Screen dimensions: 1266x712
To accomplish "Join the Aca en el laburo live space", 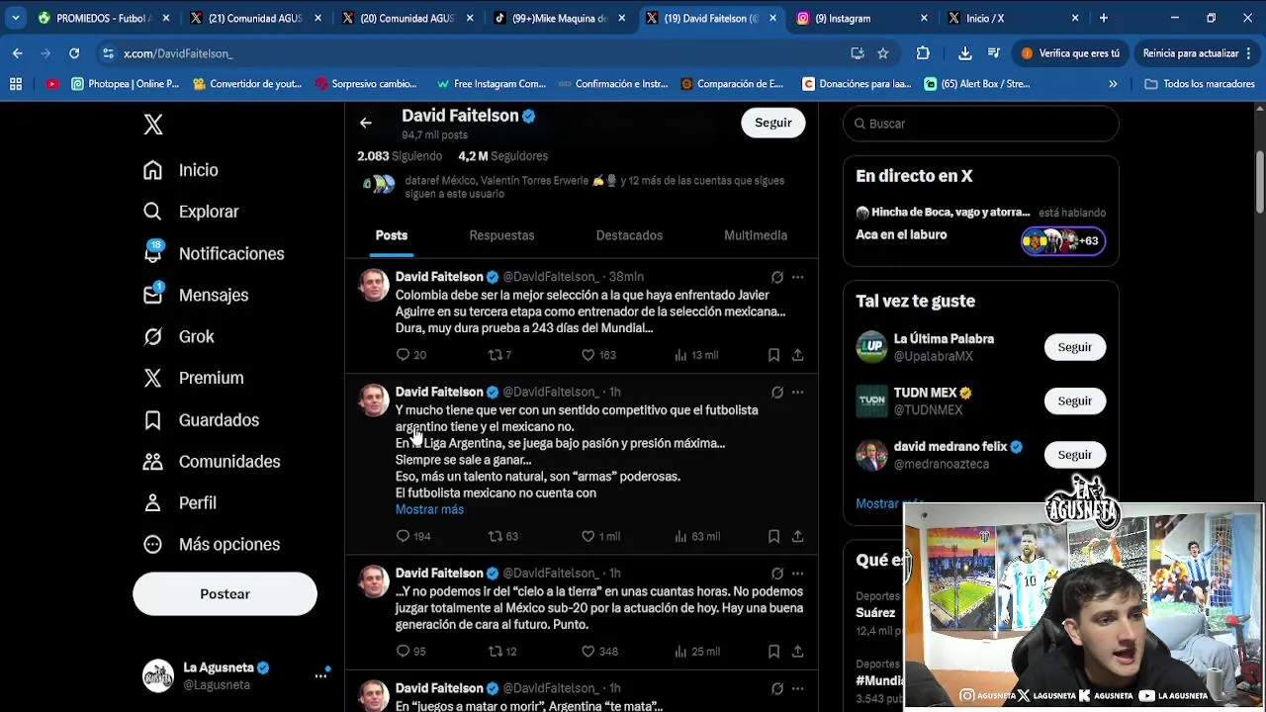I will tap(981, 225).
